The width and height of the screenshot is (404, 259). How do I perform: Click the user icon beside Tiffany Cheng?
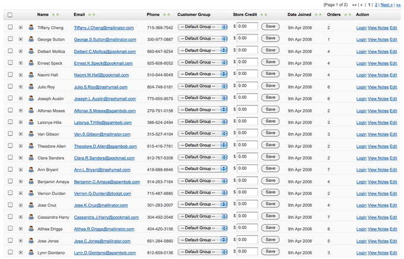pos(31,27)
